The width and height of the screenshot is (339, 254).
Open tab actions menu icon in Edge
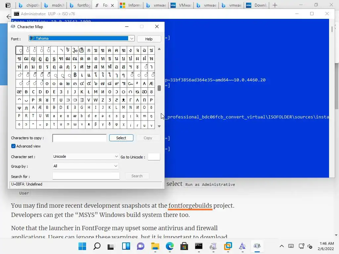(8, 5)
